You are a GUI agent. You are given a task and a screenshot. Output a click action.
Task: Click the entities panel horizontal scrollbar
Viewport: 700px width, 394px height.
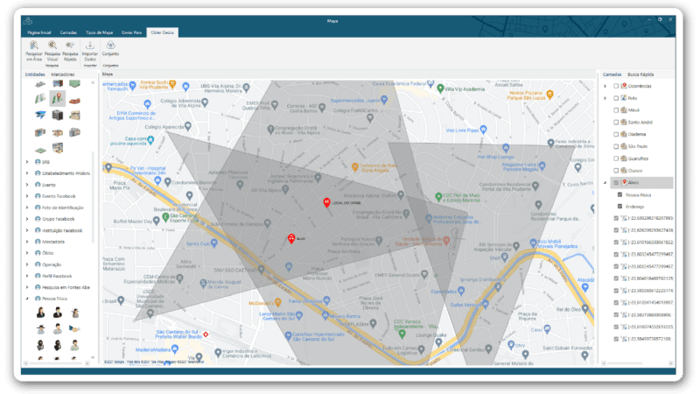point(56,363)
